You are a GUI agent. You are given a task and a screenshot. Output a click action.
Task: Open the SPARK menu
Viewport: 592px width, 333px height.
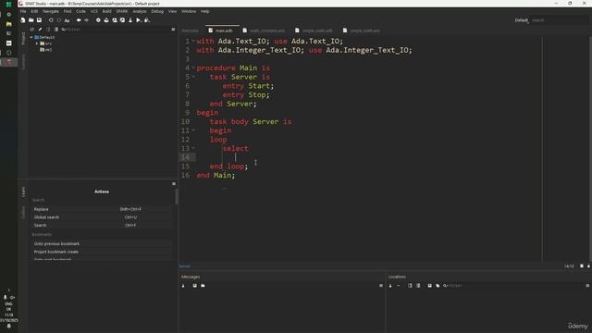pos(121,11)
